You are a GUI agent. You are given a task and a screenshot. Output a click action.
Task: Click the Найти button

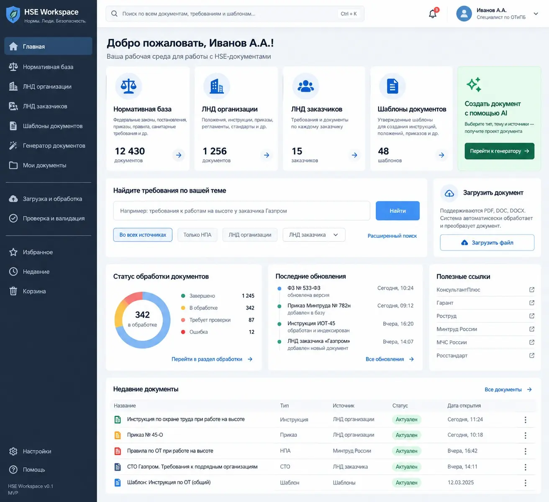coord(398,211)
